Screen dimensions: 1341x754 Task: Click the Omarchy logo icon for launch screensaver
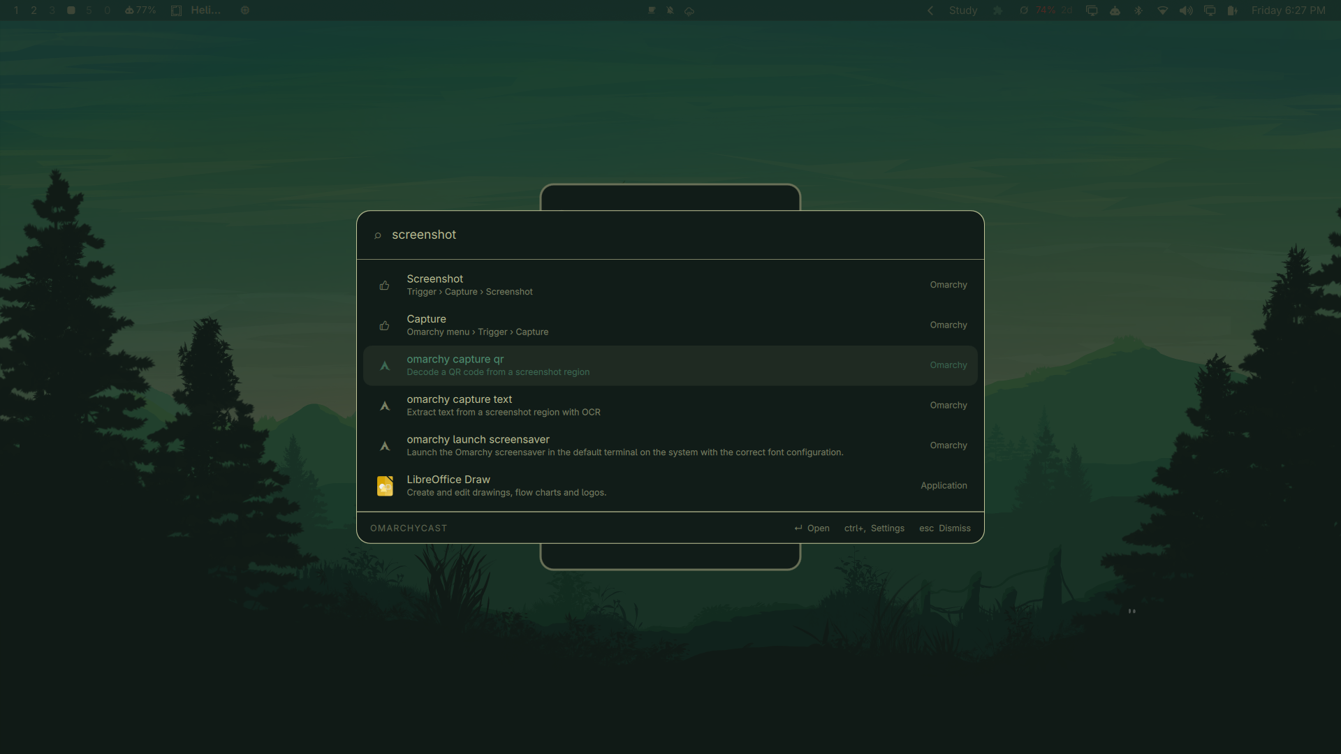point(384,445)
